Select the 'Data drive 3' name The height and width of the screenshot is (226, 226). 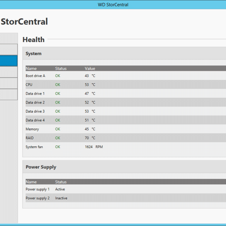pos(35,111)
